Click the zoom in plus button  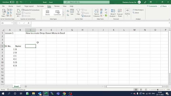coord(165,90)
